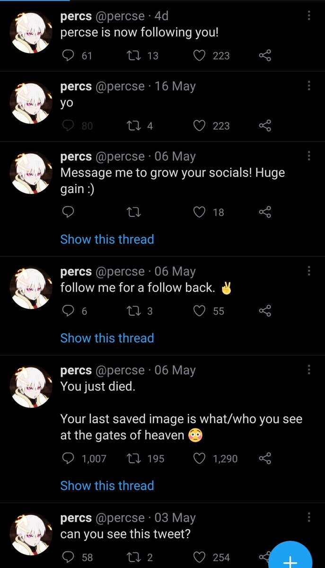The height and width of the screenshot is (568, 325).
Task: Show this thread under 'Message me to grow'
Action: click(107, 240)
